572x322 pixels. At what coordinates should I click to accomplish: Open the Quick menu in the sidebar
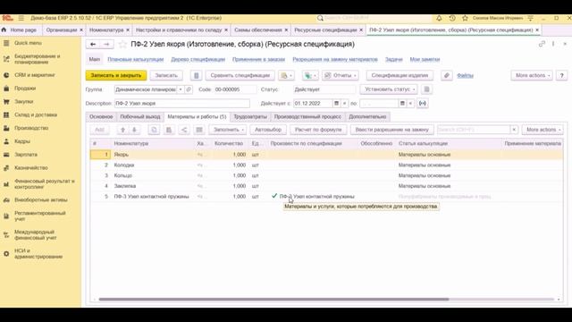point(28,43)
